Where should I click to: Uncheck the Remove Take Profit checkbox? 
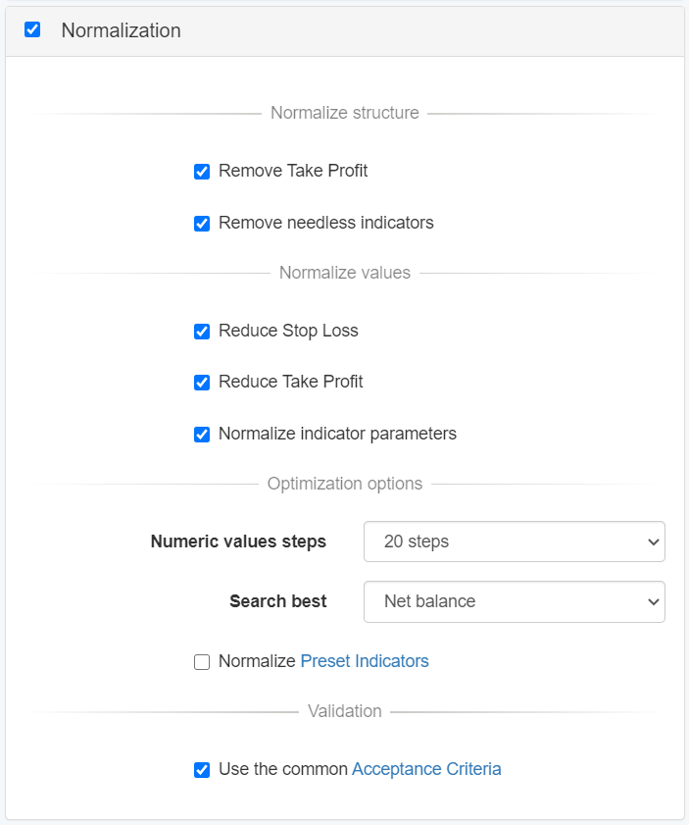pyautogui.click(x=202, y=172)
